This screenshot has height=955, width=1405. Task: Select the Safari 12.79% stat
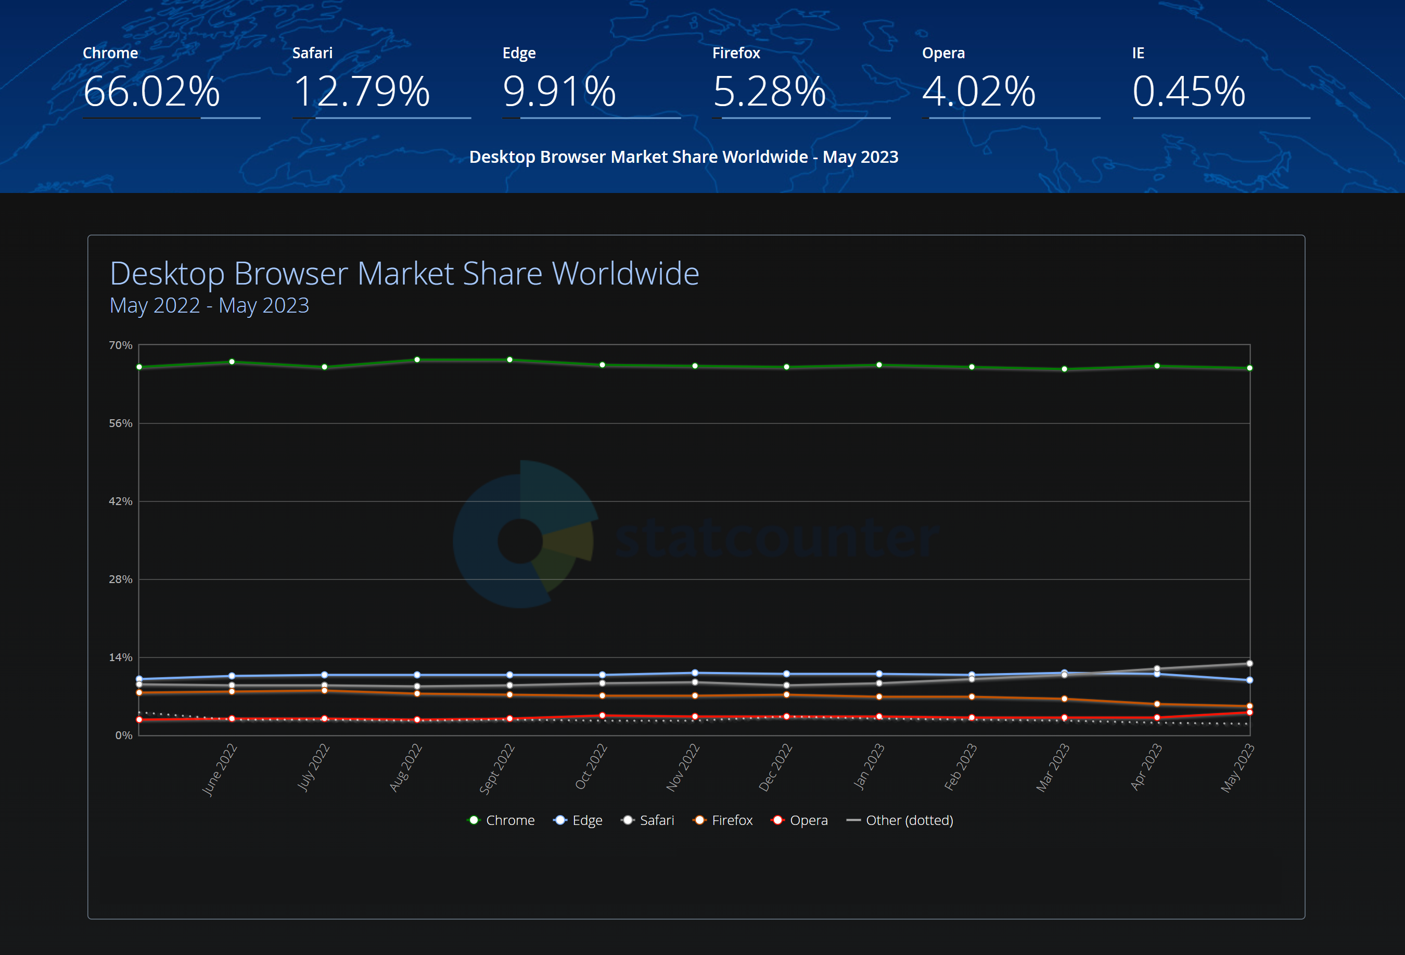[x=362, y=91]
